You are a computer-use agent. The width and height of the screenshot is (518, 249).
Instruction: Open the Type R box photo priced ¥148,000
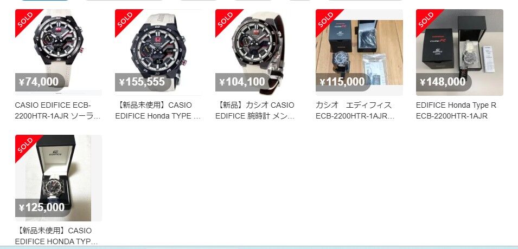pyautogui.click(x=459, y=52)
